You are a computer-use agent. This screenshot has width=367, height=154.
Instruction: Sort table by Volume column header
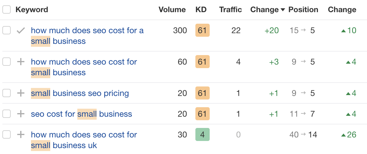(x=172, y=9)
